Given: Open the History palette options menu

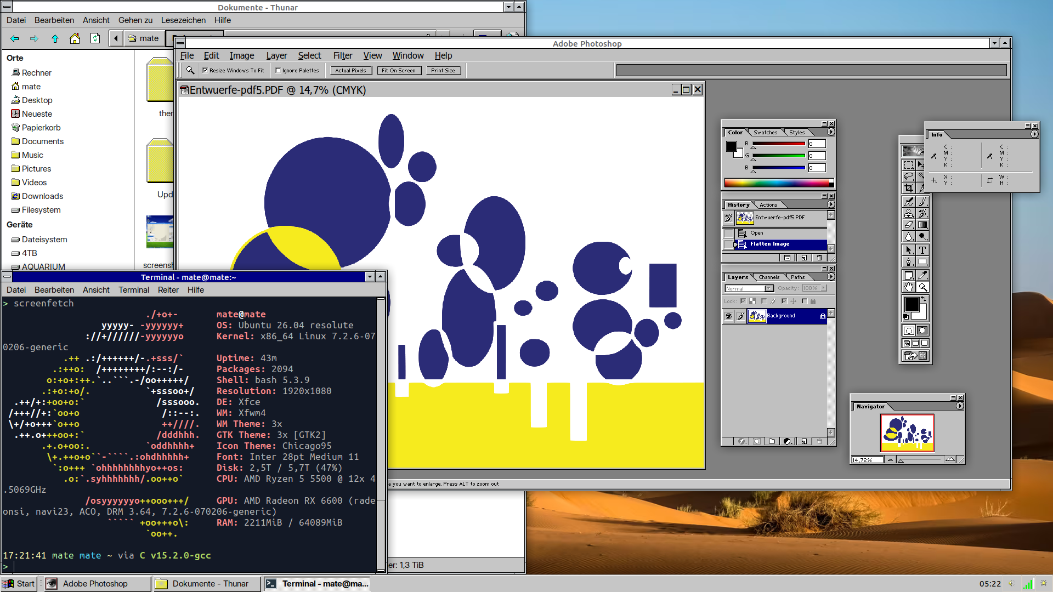Looking at the screenshot, I should (x=831, y=204).
